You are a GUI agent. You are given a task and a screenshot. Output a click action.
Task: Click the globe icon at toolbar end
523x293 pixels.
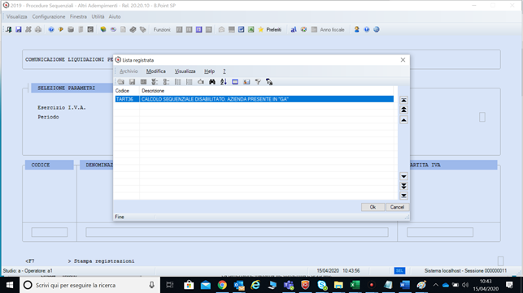tap(377, 30)
